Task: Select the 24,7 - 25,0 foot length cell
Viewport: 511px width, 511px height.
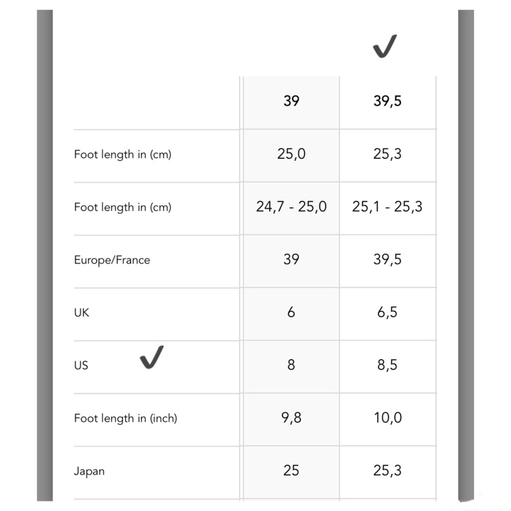Action: tap(291, 207)
